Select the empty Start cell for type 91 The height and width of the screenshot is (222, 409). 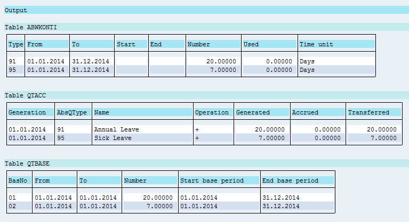point(131,61)
